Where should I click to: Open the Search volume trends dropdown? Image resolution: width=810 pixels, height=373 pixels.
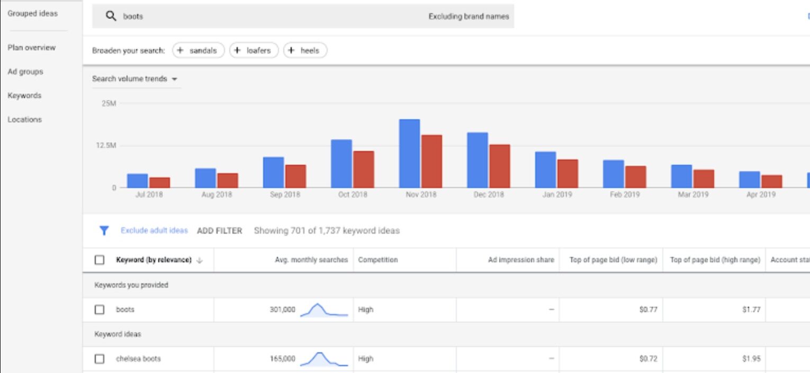(134, 79)
